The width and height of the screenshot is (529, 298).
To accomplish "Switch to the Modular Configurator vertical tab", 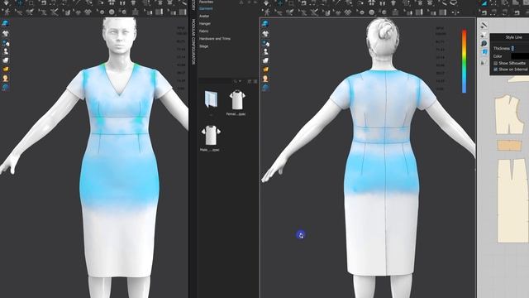I will 193,41.
